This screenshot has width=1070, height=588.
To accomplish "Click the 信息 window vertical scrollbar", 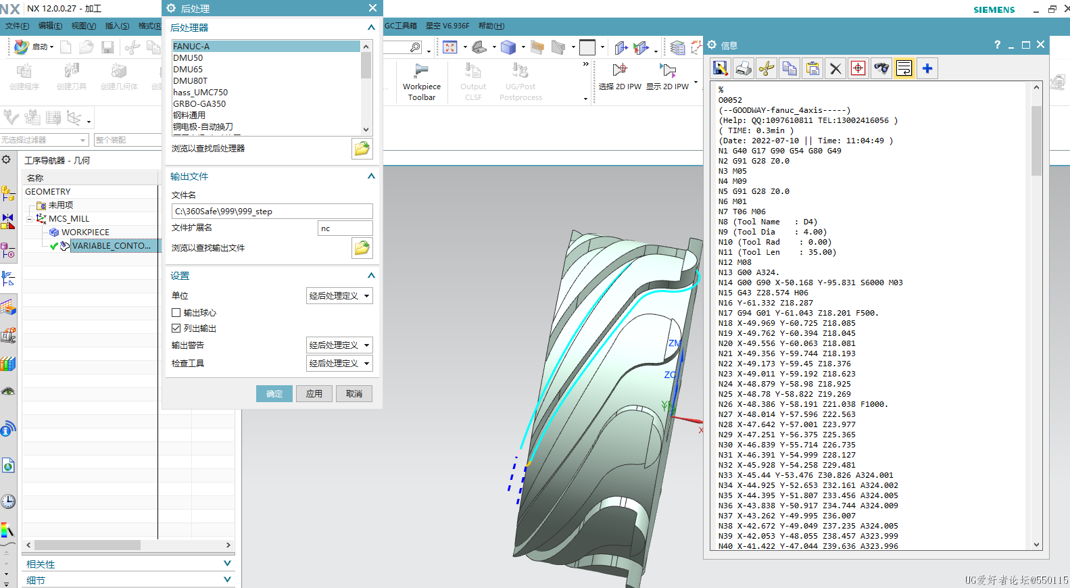I will (x=1036, y=316).
